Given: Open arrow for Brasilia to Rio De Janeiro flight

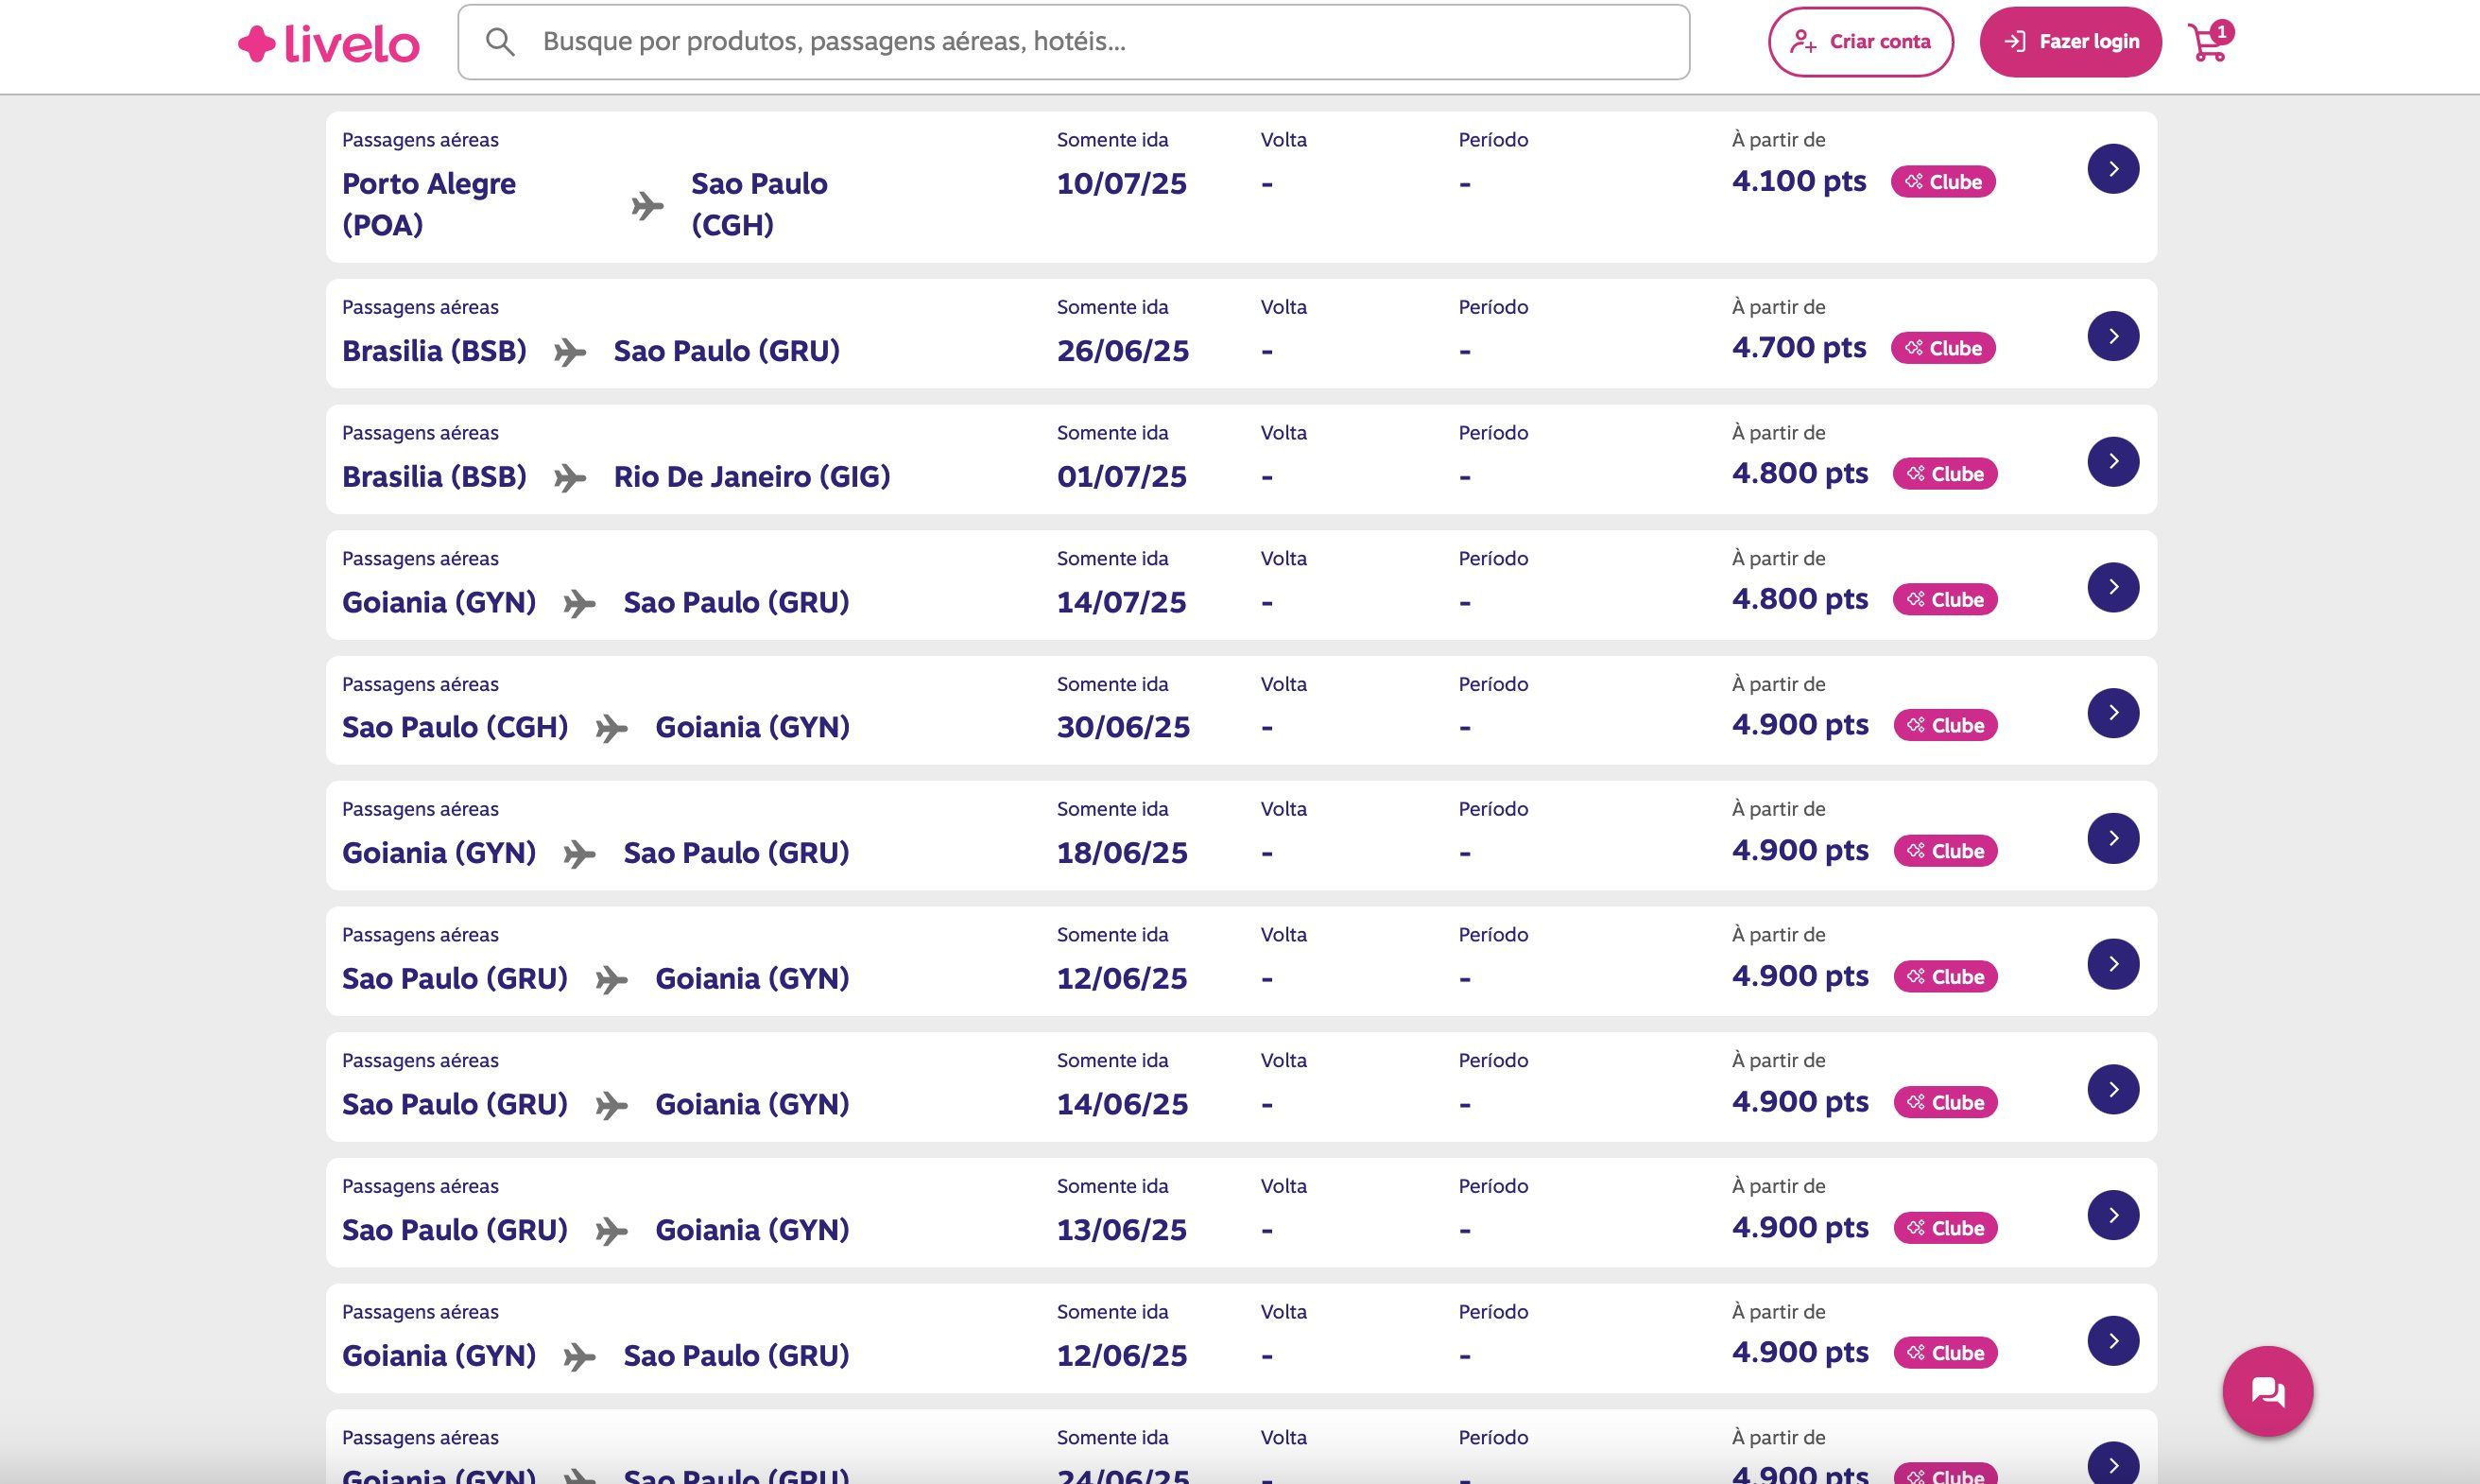Looking at the screenshot, I should 2112,462.
